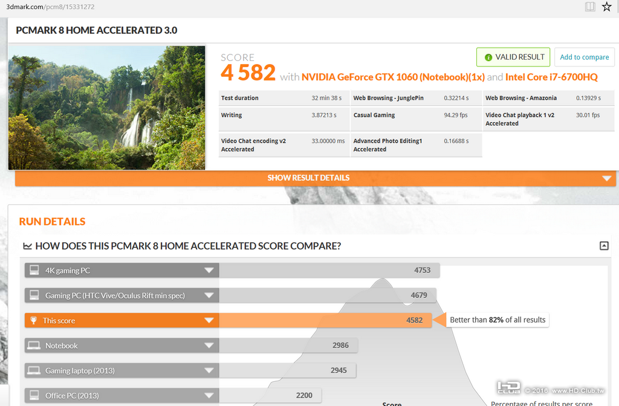Click the chart icon beside score compare heading
Image resolution: width=619 pixels, height=406 pixels.
pyautogui.click(x=27, y=246)
